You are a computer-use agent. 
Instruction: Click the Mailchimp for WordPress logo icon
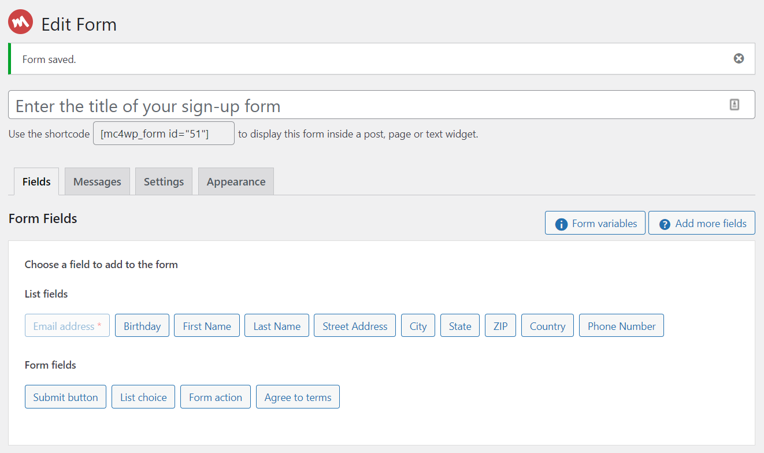(21, 22)
